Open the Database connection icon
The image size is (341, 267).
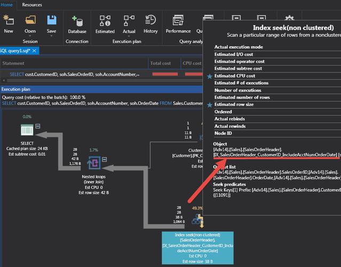(77, 21)
